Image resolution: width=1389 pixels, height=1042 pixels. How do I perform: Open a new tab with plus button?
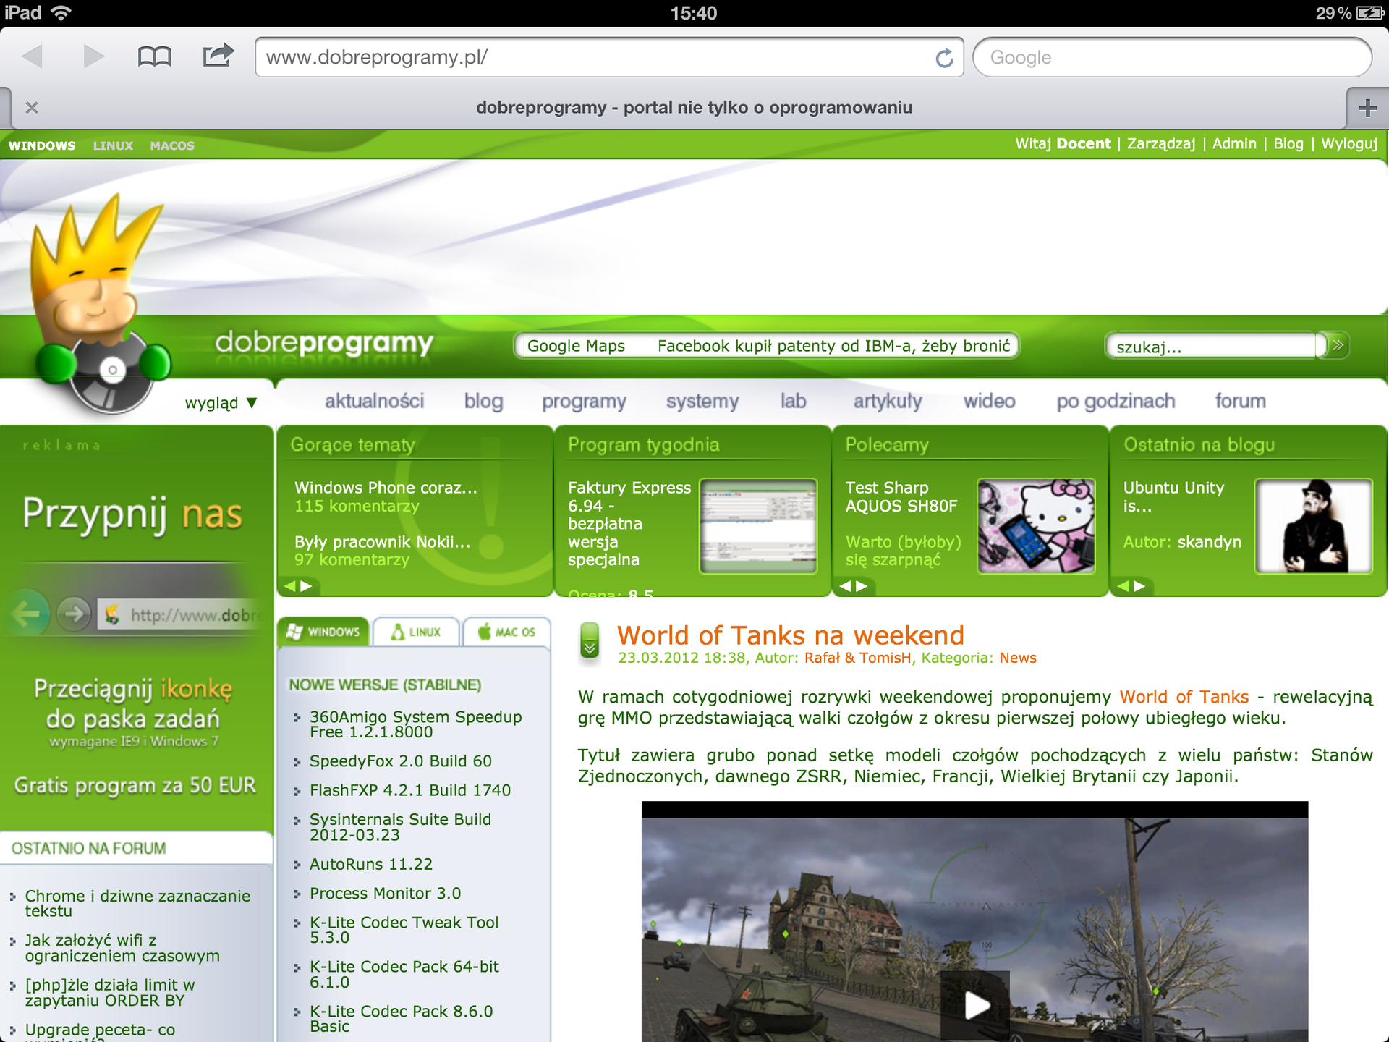pyautogui.click(x=1367, y=108)
